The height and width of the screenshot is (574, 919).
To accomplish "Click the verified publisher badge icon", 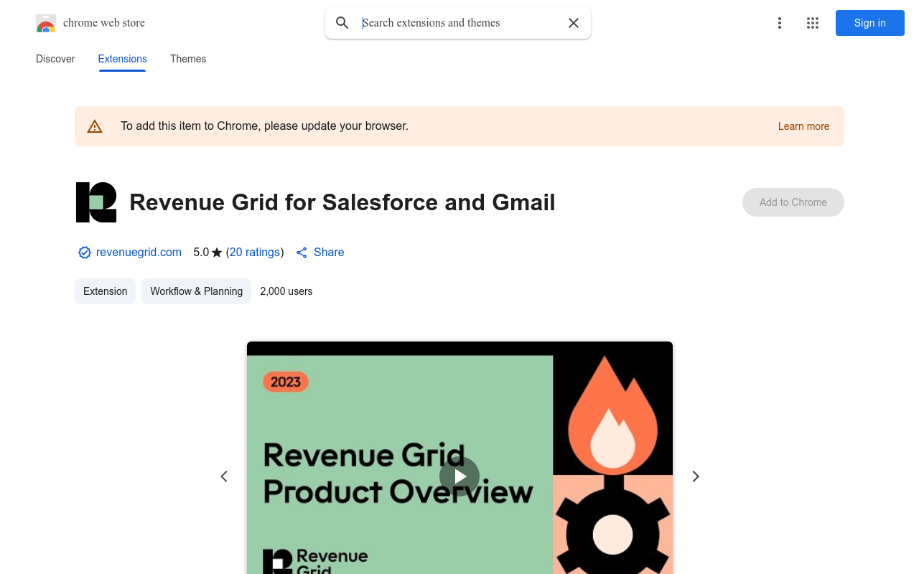I will [85, 253].
